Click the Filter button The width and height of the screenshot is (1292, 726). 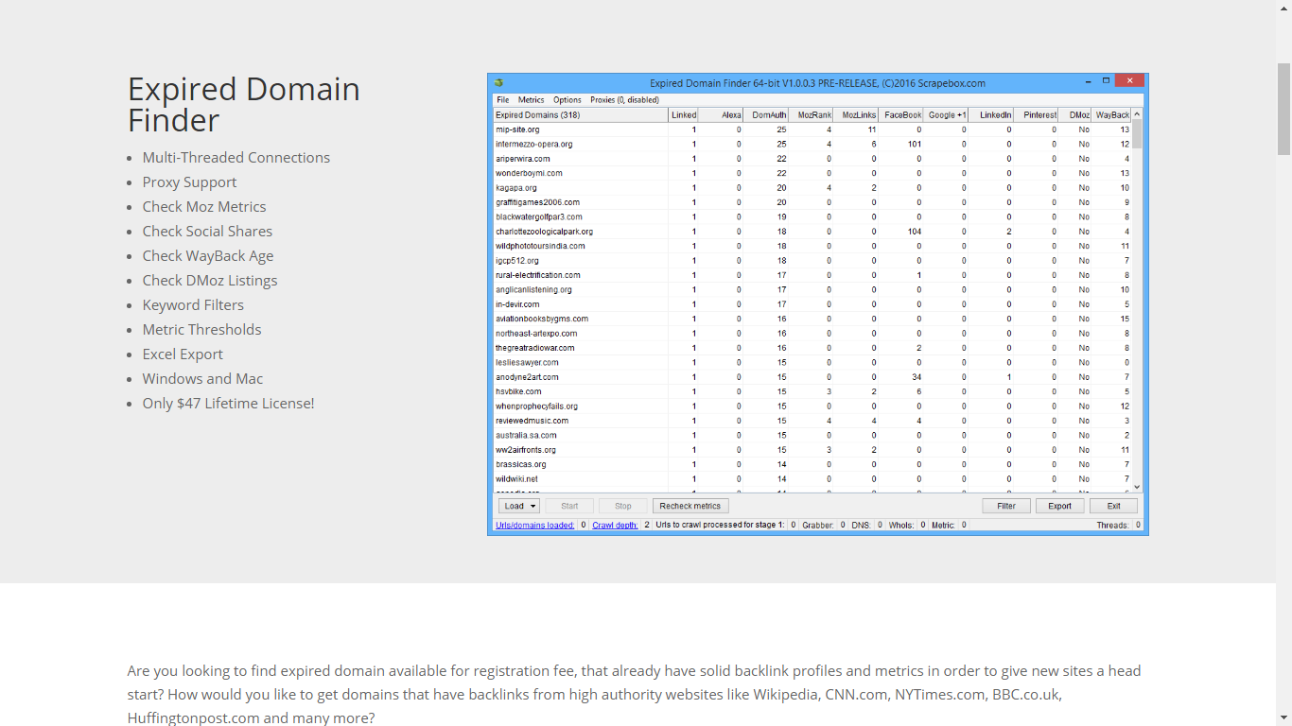[x=1006, y=506]
